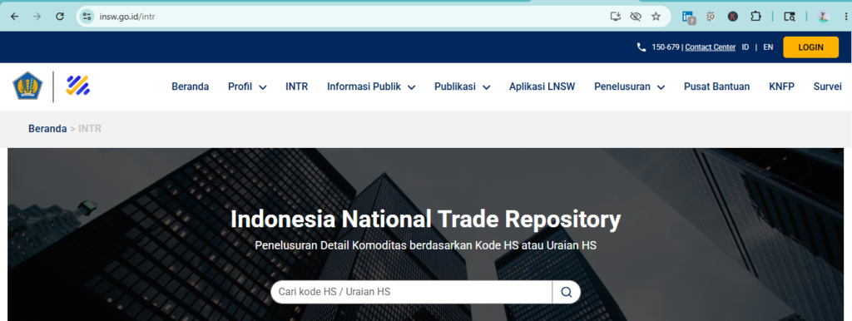Viewport: 852px width, 321px height.
Task: Click the search tabs toolbar icon
Action: tap(790, 17)
